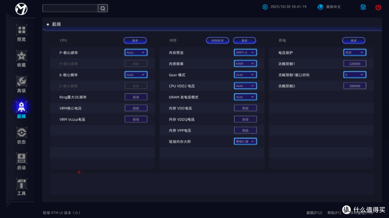Image resolution: width=389 pixels, height=218 pixels.
Task: Click the date and time settings icon
Action: click(265, 7)
